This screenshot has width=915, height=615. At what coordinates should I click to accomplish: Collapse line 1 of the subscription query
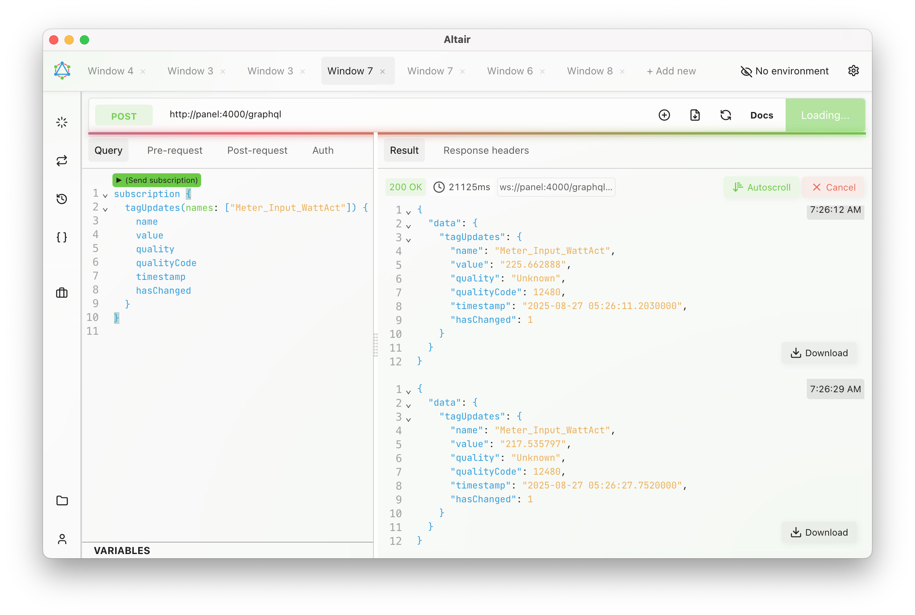pos(104,196)
